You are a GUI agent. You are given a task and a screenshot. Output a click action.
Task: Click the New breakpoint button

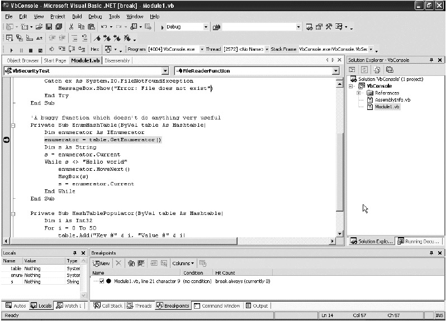[102, 263]
